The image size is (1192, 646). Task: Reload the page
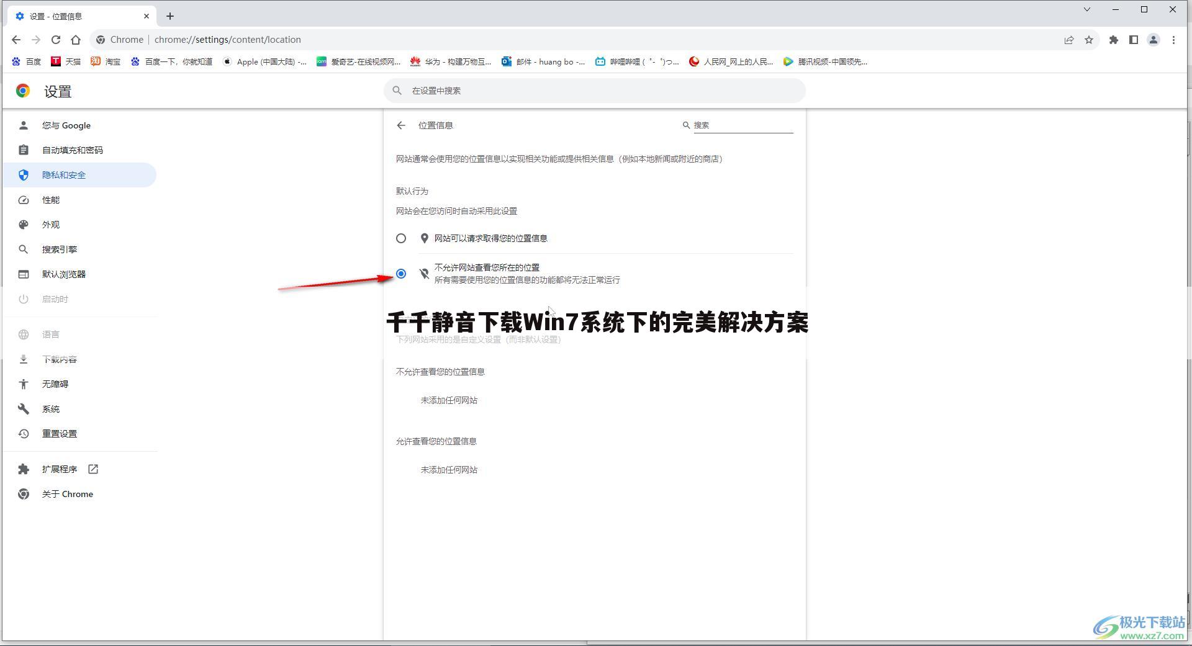[56, 40]
